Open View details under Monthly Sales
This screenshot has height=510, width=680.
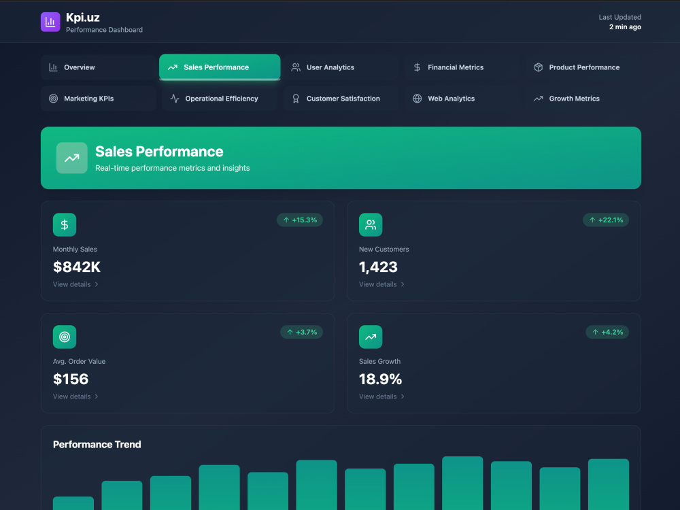(76, 284)
